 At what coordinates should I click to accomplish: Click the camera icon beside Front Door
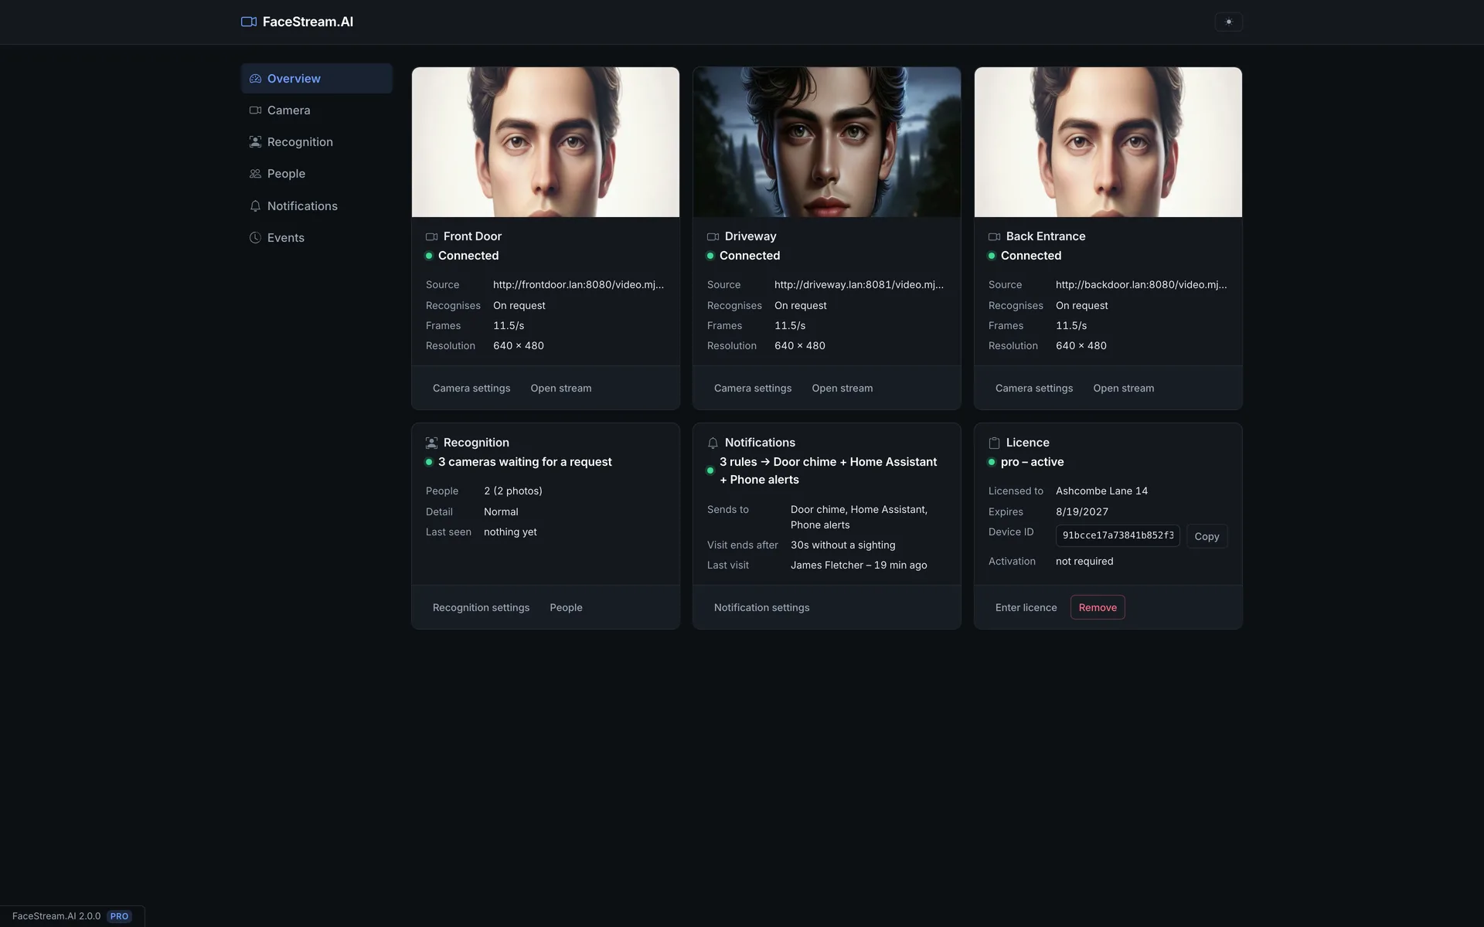[432, 236]
